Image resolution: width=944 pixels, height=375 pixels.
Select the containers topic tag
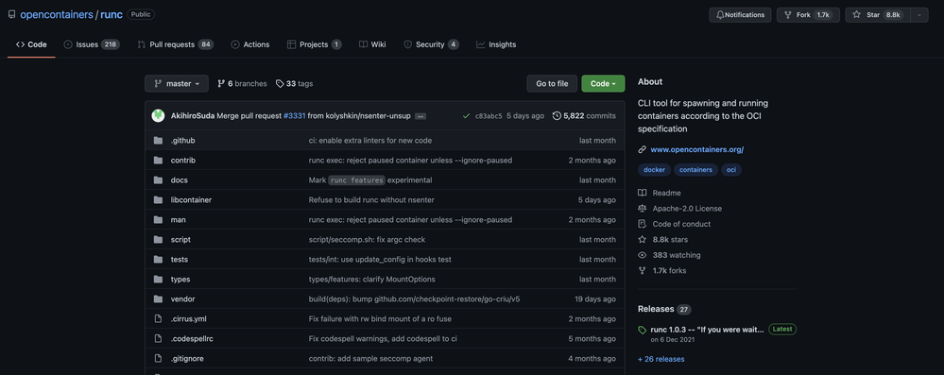[696, 170]
